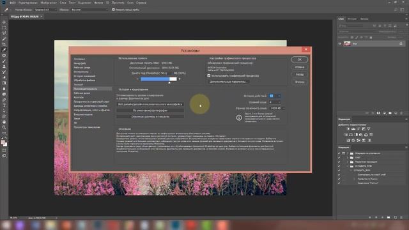409x230 pixels.
Task: Select the Eraser tool
Action: coord(4,77)
